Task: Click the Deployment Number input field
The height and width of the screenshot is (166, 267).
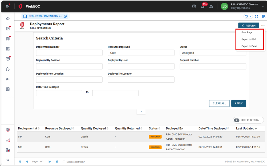Action: pyautogui.click(x=69, y=53)
